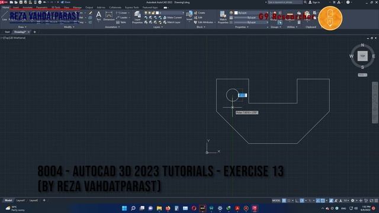Switch to the Layout2 tab
This screenshot has height=213, width=379.
point(34,200)
